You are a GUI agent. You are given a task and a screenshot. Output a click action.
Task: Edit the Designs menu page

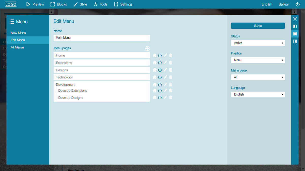[165, 70]
